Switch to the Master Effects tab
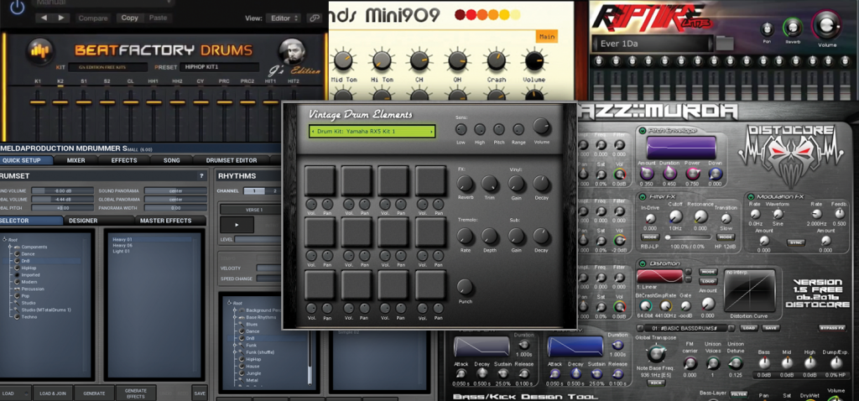This screenshot has height=401, width=859. click(169, 221)
